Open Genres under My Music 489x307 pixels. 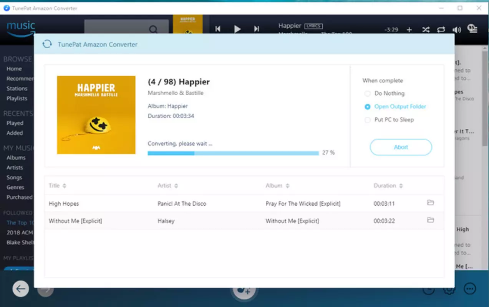[15, 187]
